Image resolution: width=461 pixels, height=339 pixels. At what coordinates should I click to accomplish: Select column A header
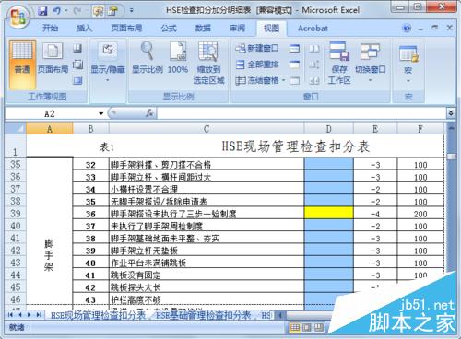click(x=50, y=129)
